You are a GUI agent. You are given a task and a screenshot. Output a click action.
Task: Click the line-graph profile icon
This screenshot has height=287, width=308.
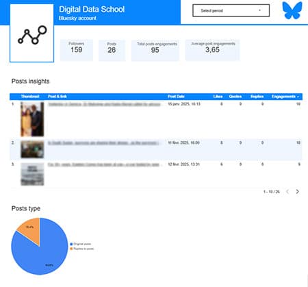[32, 35]
